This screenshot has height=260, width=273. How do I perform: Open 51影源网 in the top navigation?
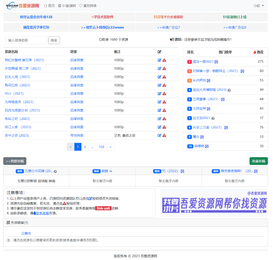(67, 6)
